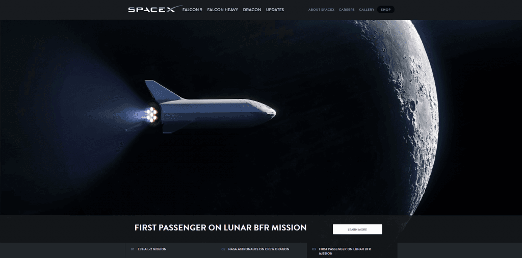Click the Moon in the hero banner
This screenshot has width=522, height=258.
pyautogui.click(x=396, y=117)
